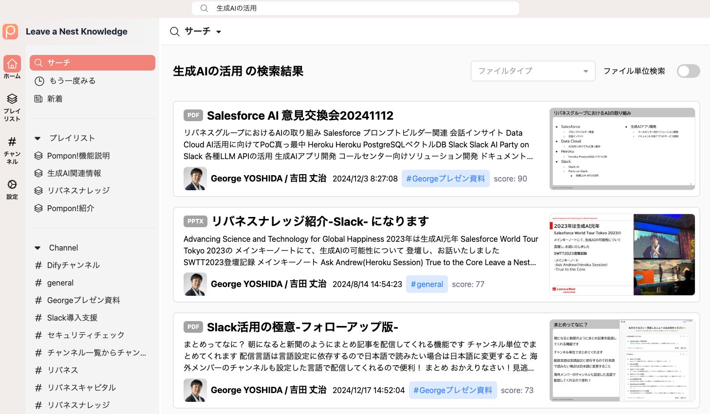This screenshot has height=414, width=710.
Task: Click the top search input field
Action: pyautogui.click(x=355, y=8)
